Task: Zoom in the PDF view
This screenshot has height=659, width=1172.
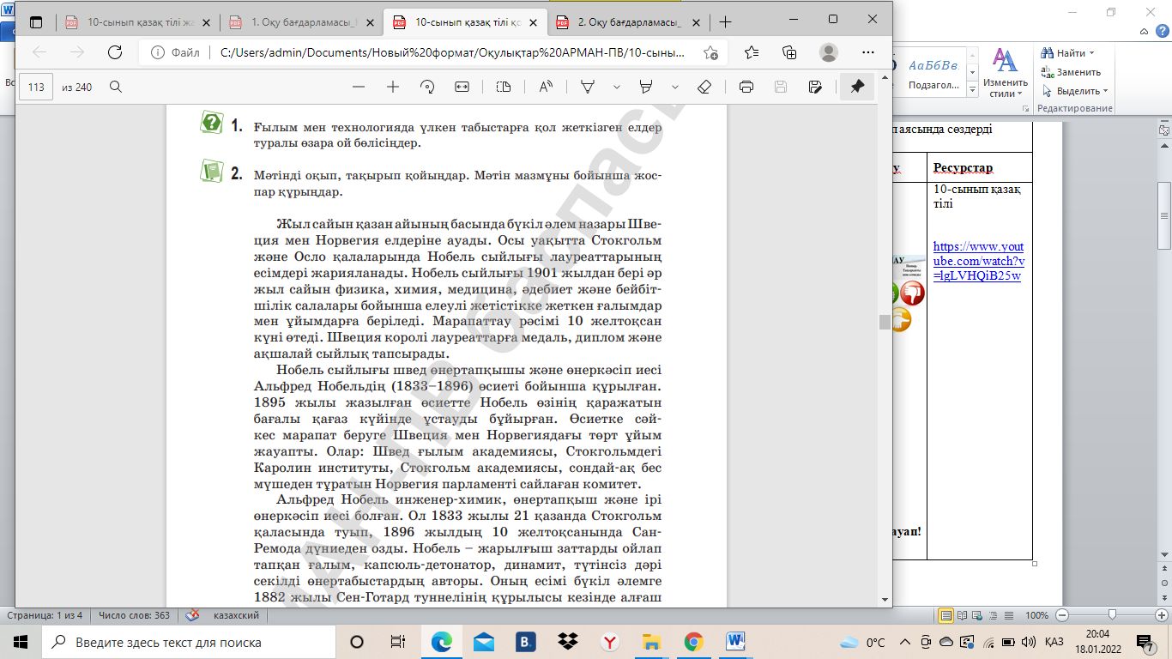Action: pos(393,87)
